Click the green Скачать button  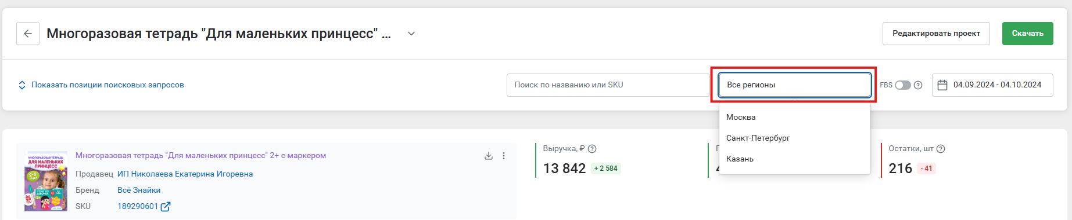click(1027, 34)
